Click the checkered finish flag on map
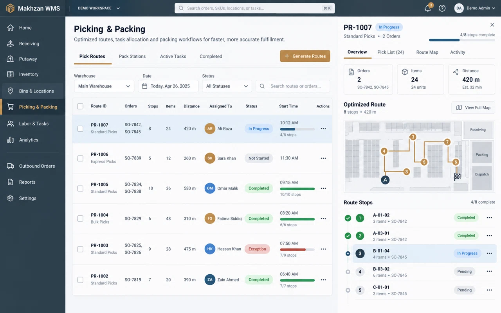 [x=457, y=177]
